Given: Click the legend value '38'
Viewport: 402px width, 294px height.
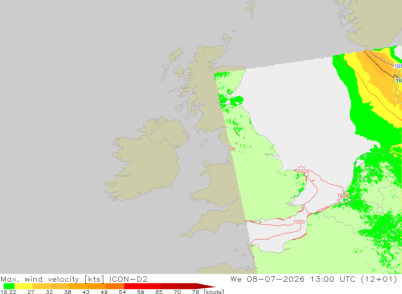Looking at the screenshot, I should click(68, 292).
